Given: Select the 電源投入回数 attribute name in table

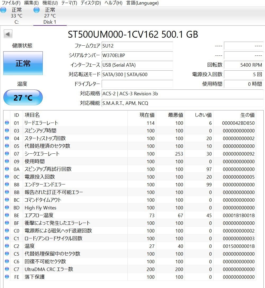Looking at the screenshot, I should pyautogui.click(x=40, y=177).
